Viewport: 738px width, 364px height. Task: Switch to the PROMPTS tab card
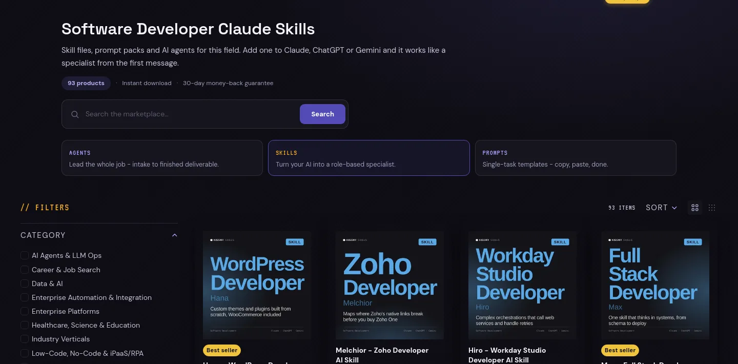[576, 158]
